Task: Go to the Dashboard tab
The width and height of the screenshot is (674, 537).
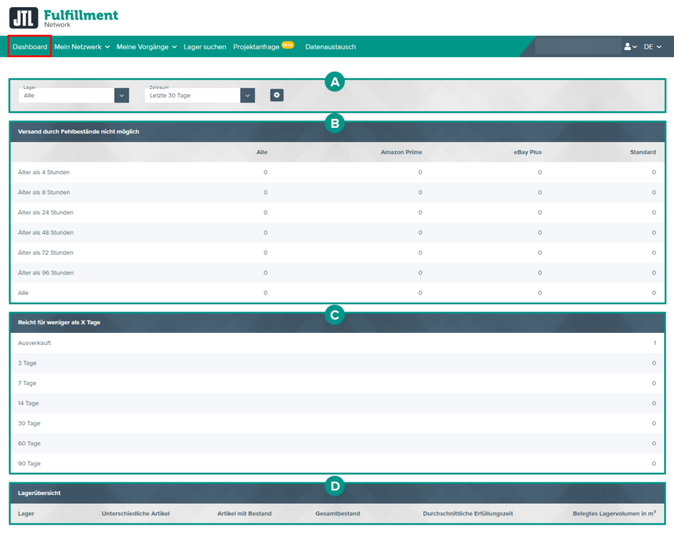Action: 30,47
